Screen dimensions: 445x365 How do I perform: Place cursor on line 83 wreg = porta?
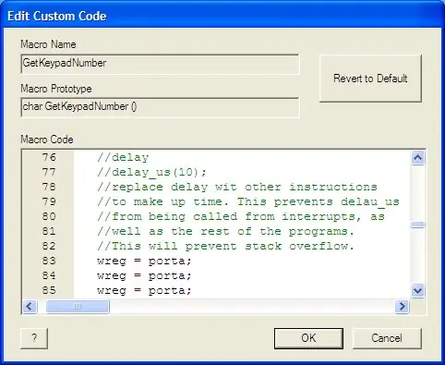(144, 261)
